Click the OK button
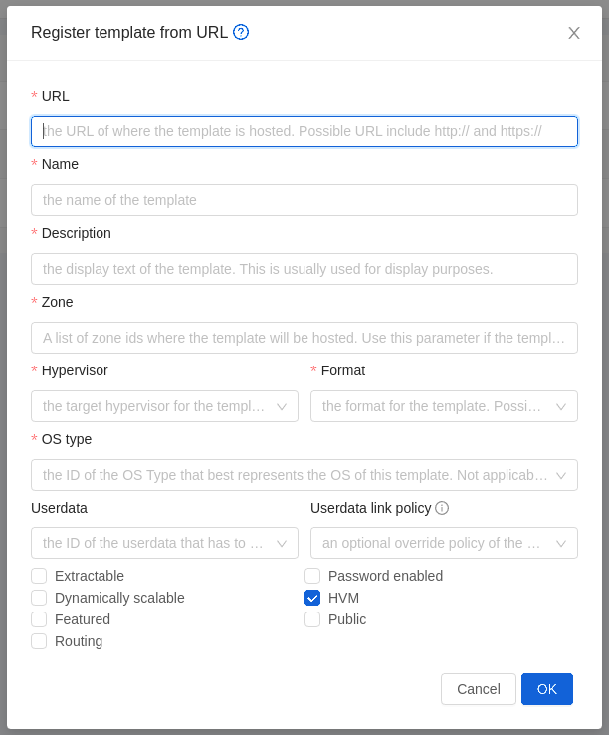Screen dimensions: 609x735 click(547, 689)
